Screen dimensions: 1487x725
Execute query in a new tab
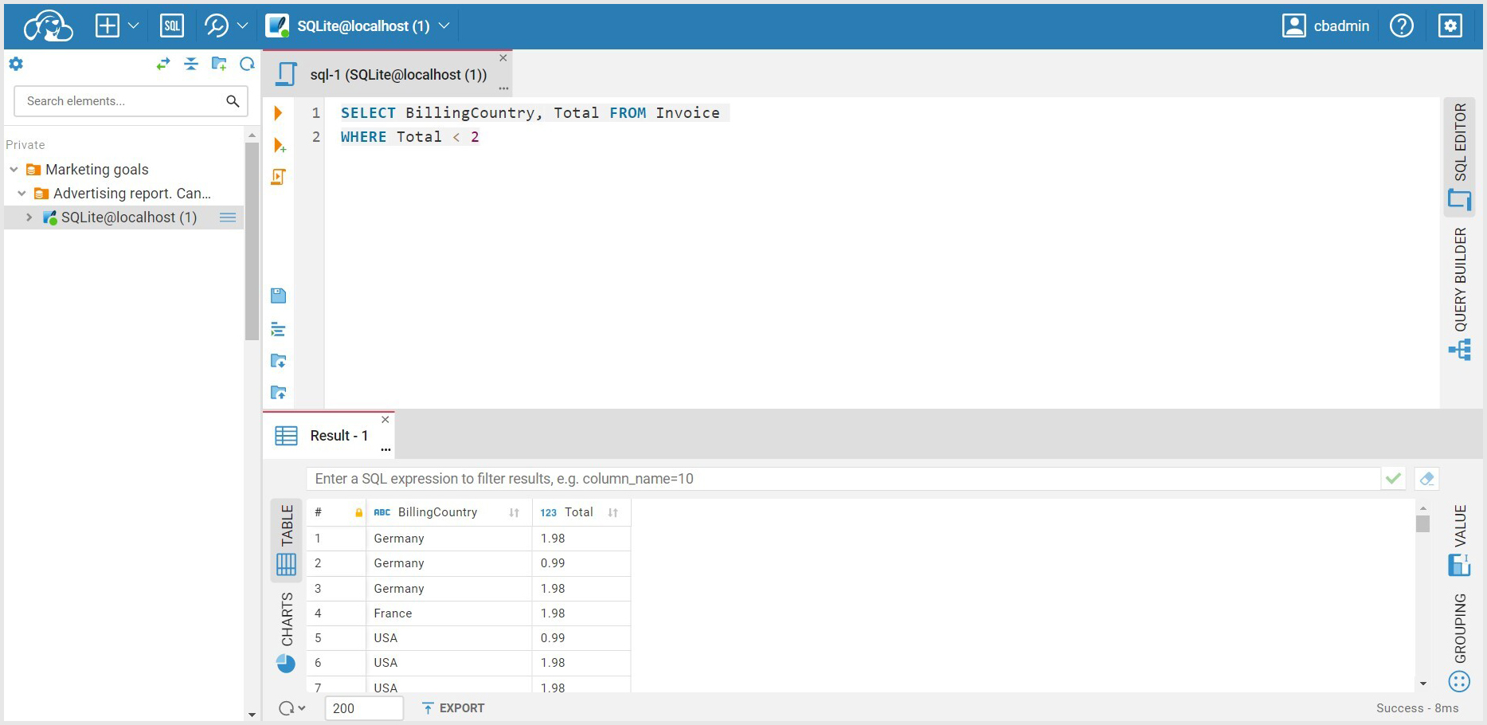(280, 145)
